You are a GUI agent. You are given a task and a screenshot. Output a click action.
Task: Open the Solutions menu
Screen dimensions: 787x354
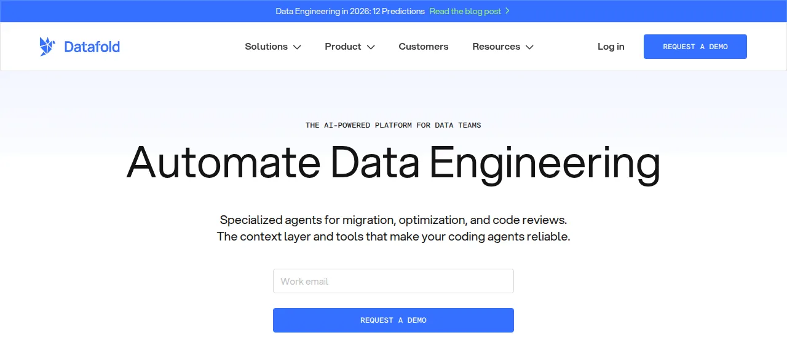(273, 47)
